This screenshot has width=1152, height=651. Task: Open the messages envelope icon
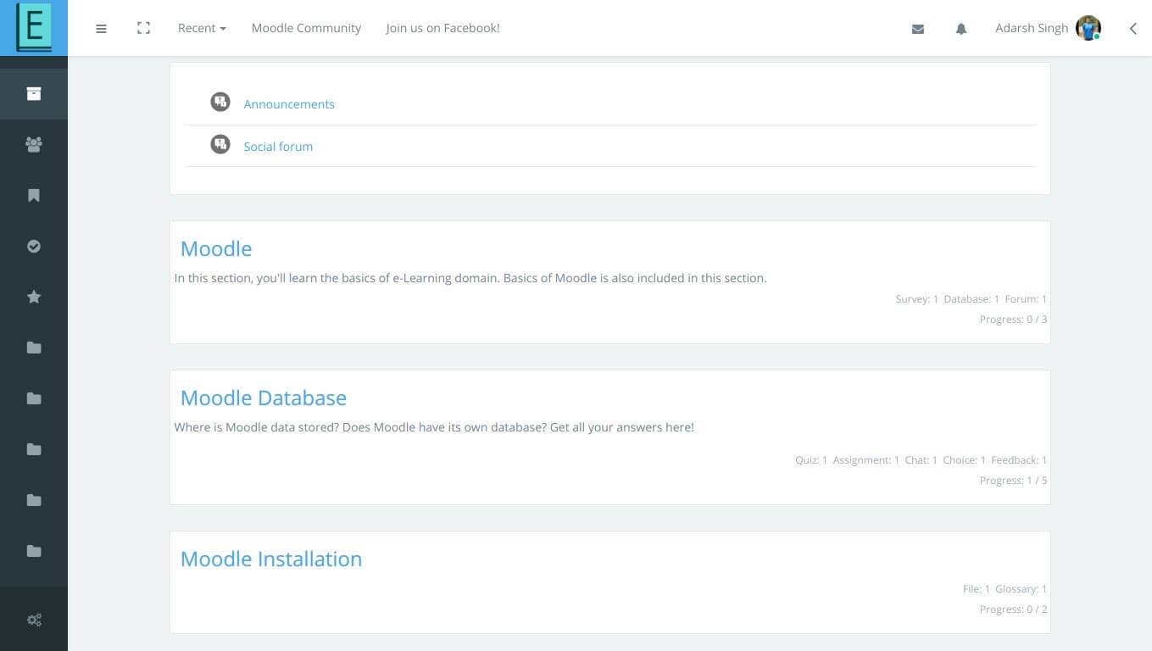point(917,29)
